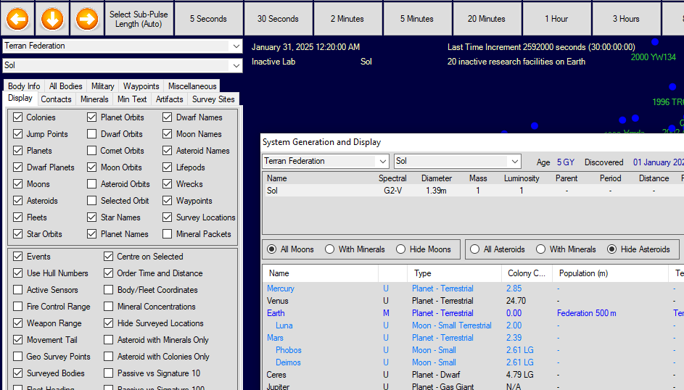684x390 pixels.
Task: Select Venus in the body list
Action: [473, 301]
